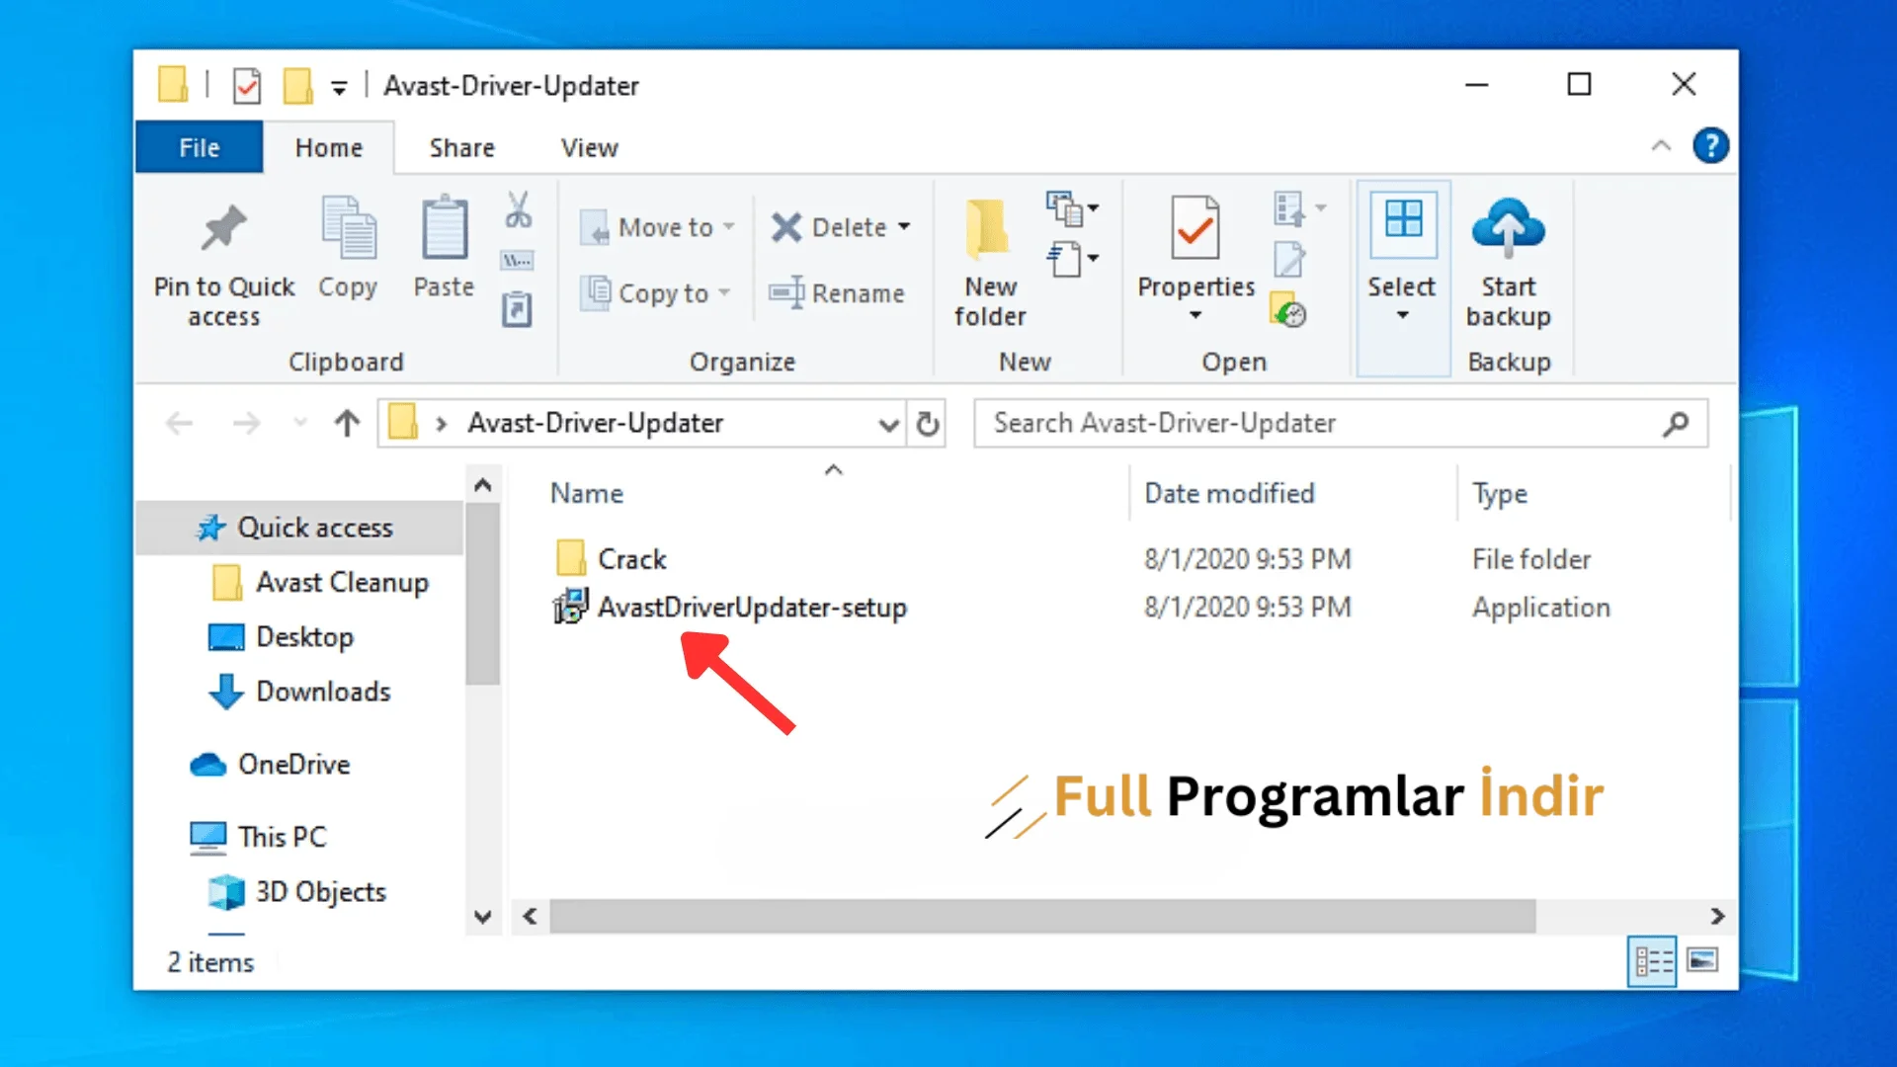Click the Rename button
Image resolution: width=1897 pixels, height=1067 pixels.
(837, 293)
